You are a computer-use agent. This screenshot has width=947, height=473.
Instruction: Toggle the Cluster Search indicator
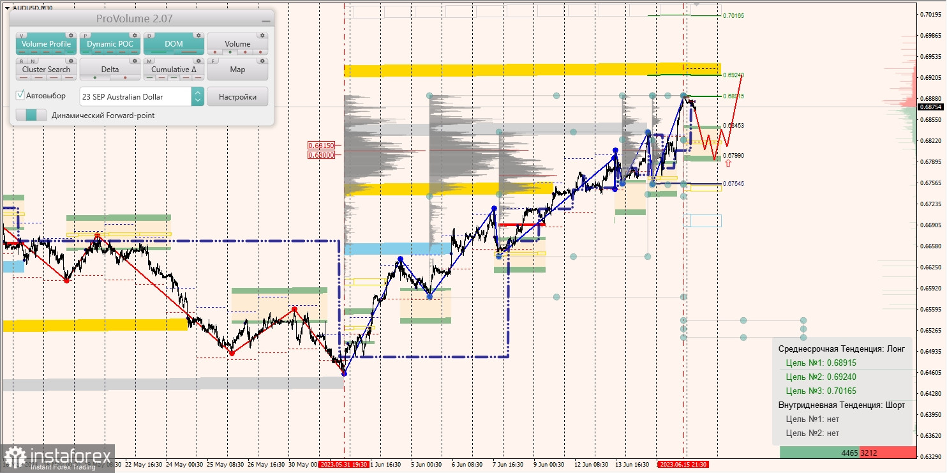[x=46, y=70]
